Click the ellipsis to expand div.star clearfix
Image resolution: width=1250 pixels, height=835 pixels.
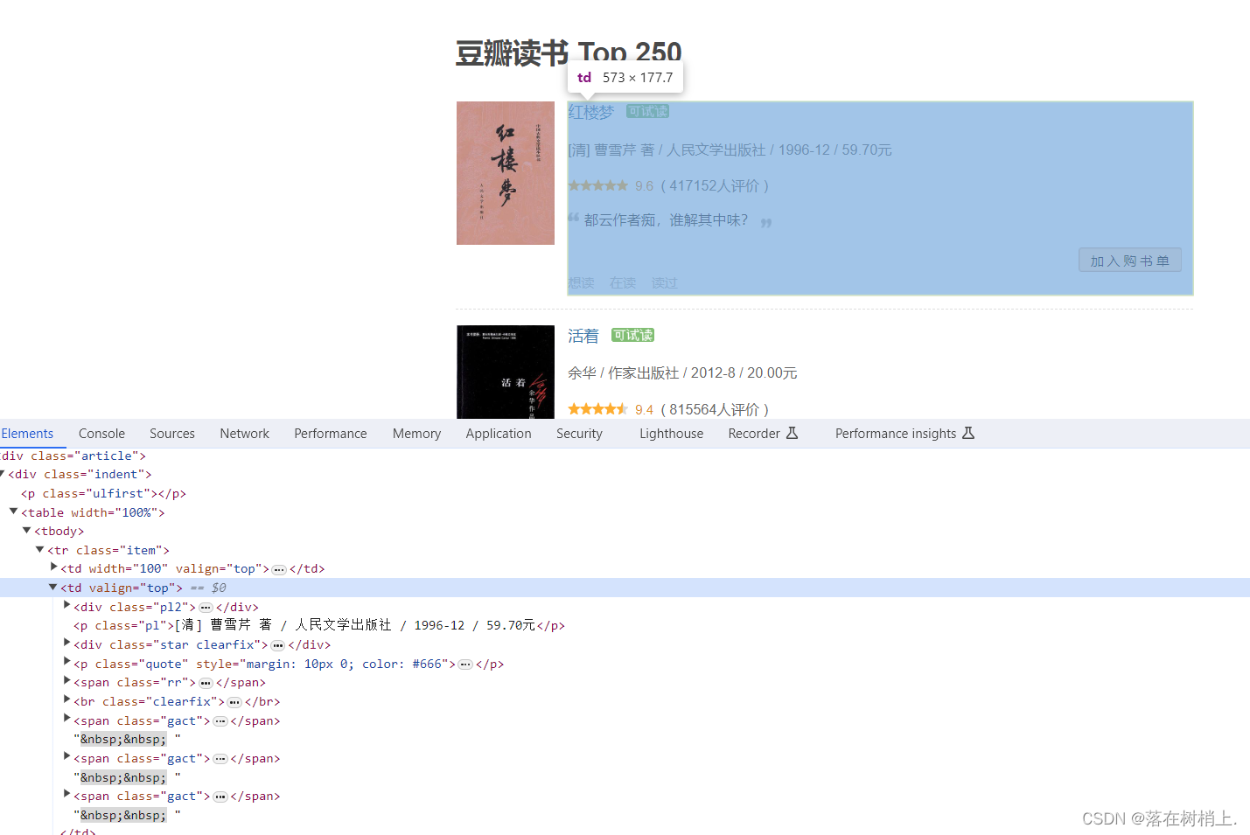point(278,644)
